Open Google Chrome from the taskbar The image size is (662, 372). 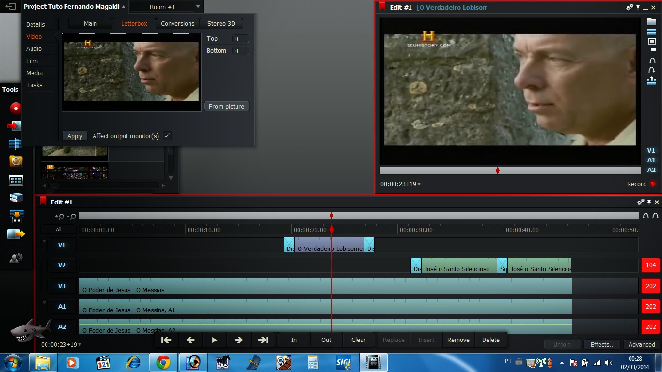coord(163,362)
